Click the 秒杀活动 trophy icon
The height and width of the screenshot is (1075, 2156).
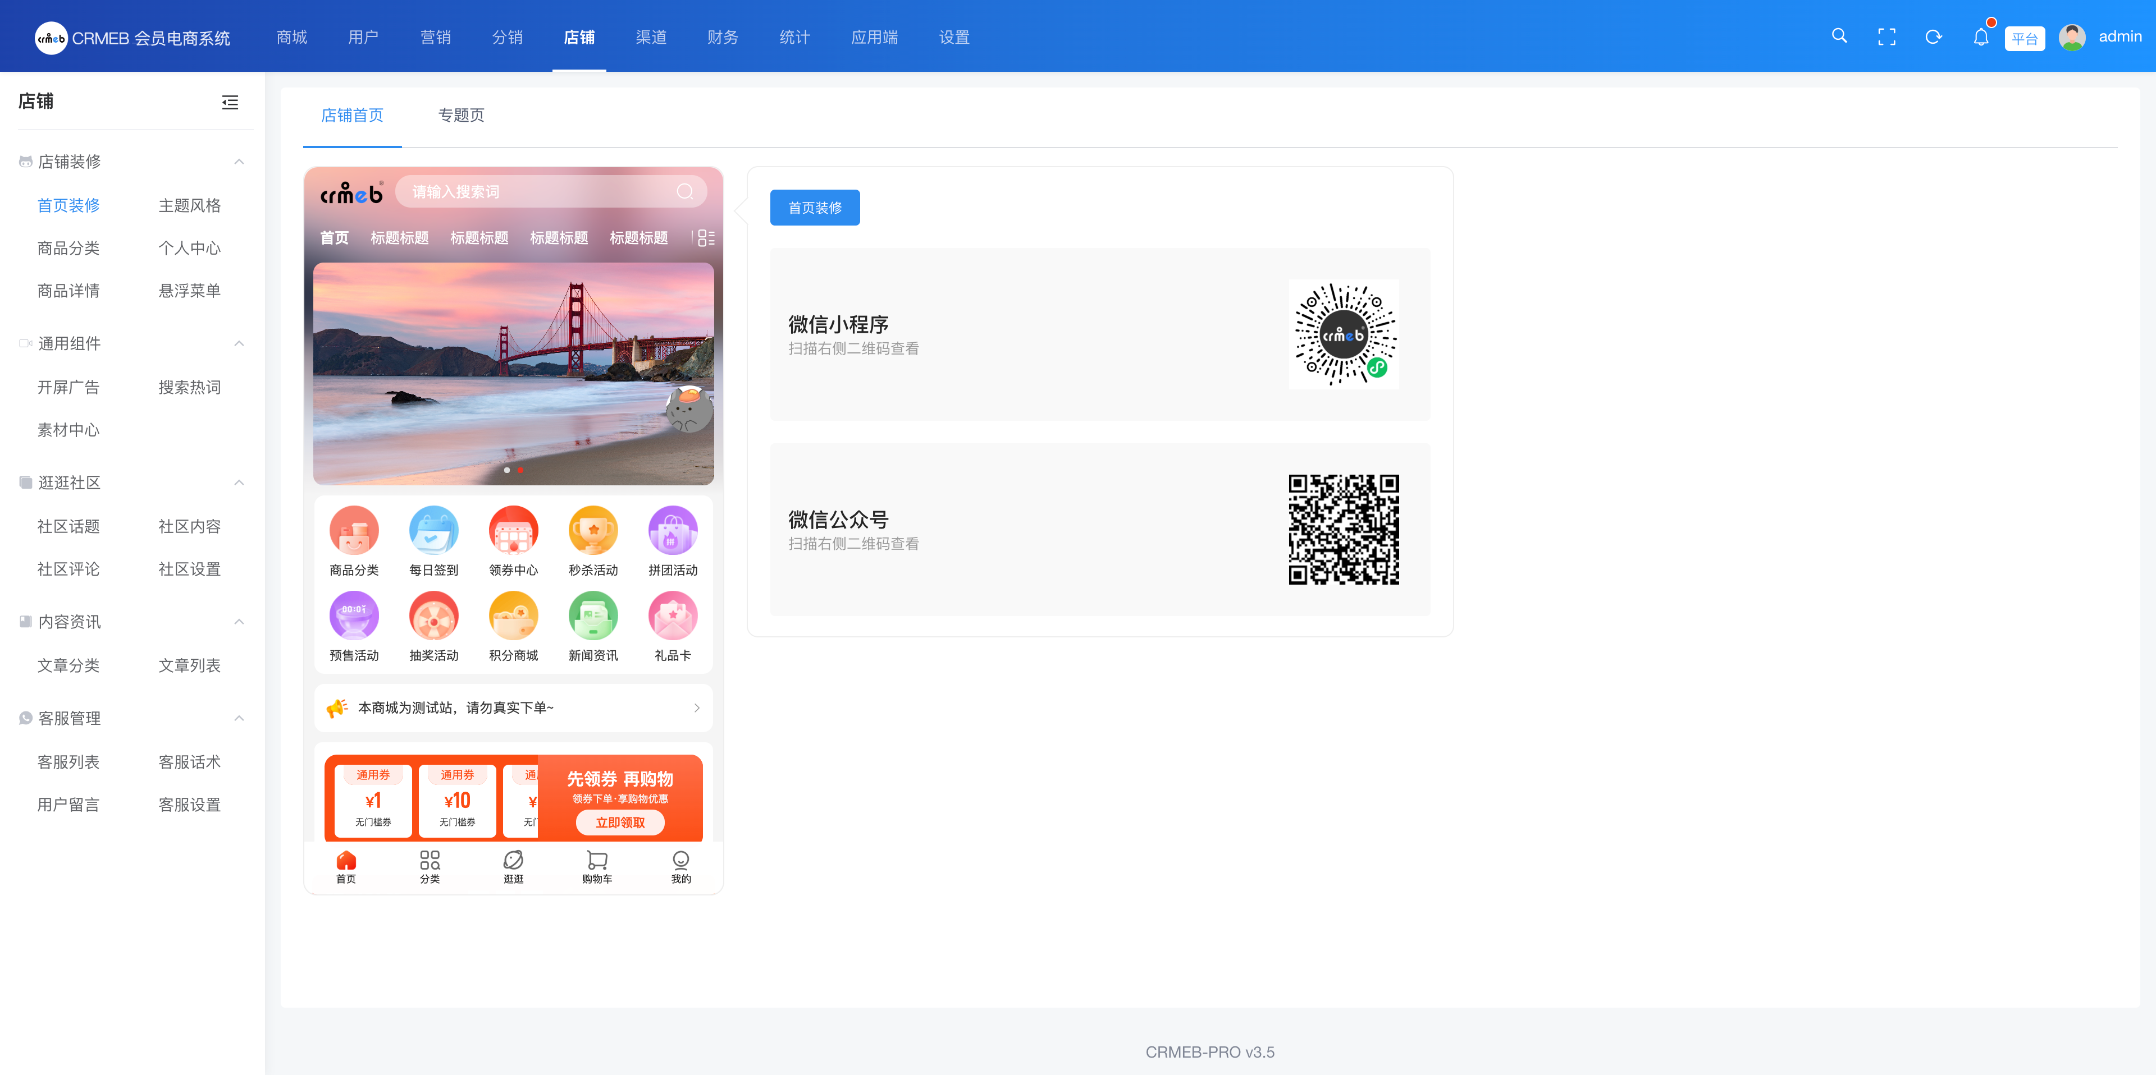click(x=592, y=530)
